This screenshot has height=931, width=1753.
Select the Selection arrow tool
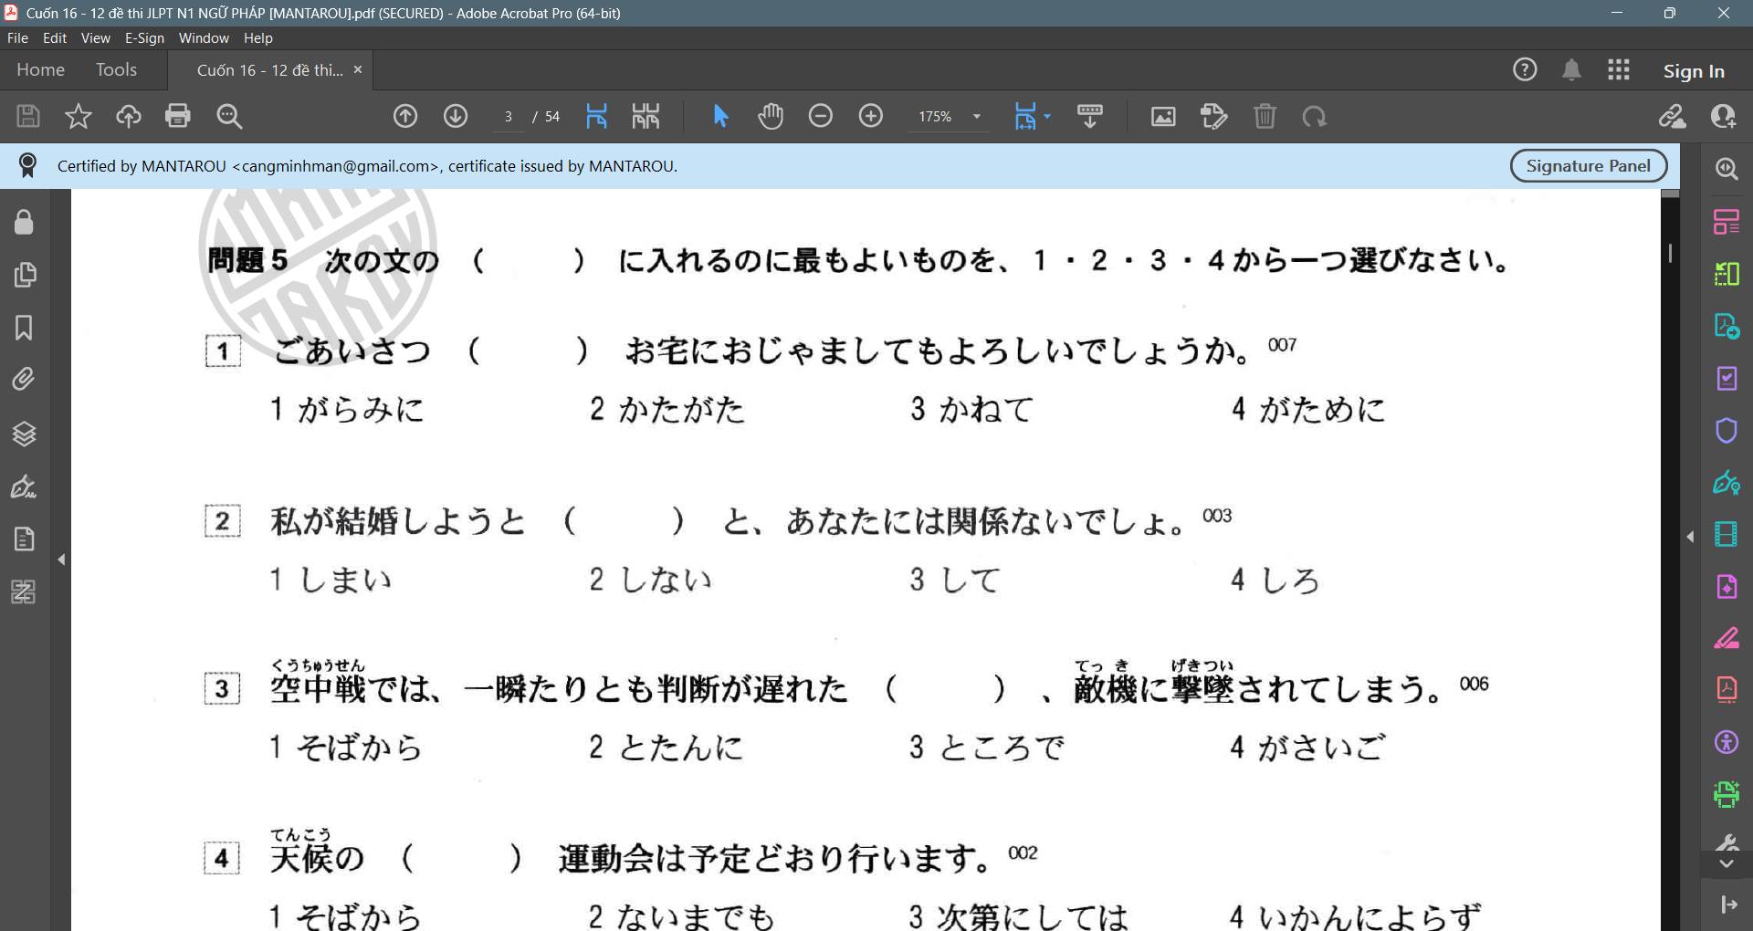point(720,116)
